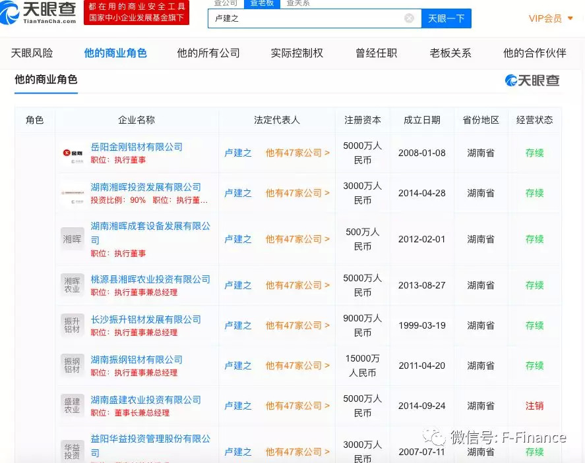Click 卢建之 in the 长沙振升铝材 row
The image size is (585, 463).
(238, 325)
